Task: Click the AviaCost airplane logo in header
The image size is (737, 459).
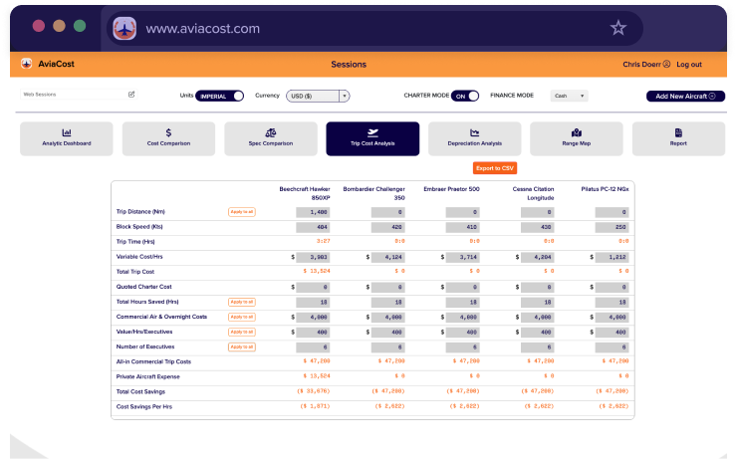Action: click(x=26, y=64)
